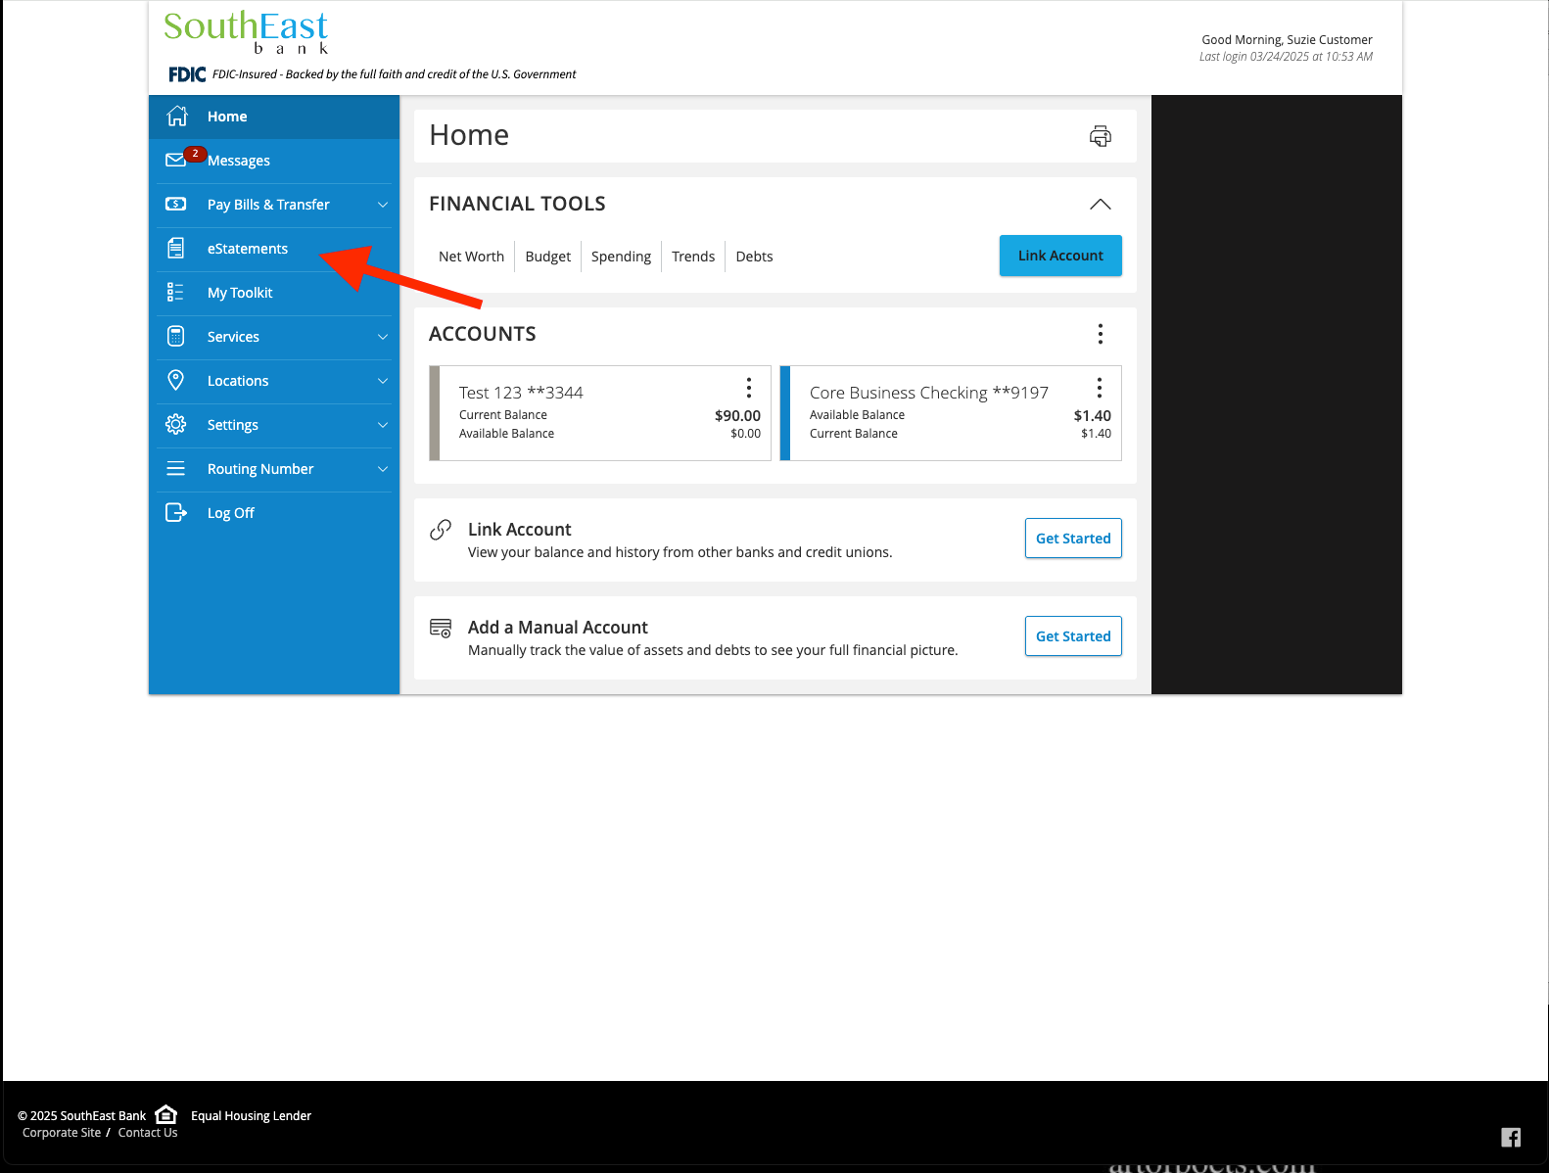
Task: Open the Messages envelope icon
Action: pos(176,160)
